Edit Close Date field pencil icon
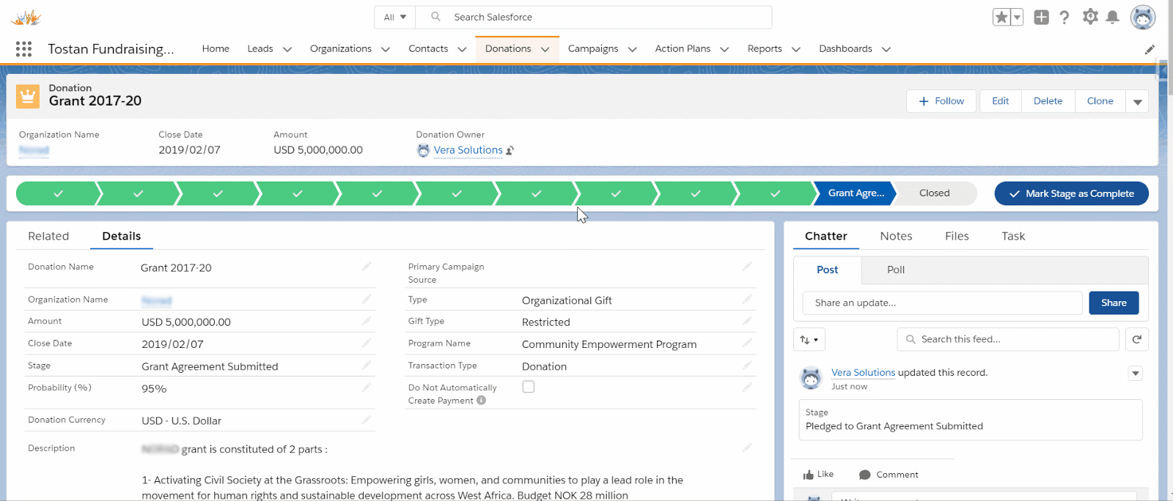The image size is (1173, 501). point(367,343)
